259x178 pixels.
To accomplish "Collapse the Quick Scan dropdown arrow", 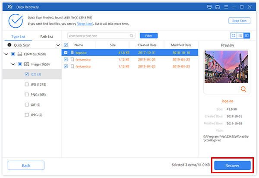I will point(58,45).
